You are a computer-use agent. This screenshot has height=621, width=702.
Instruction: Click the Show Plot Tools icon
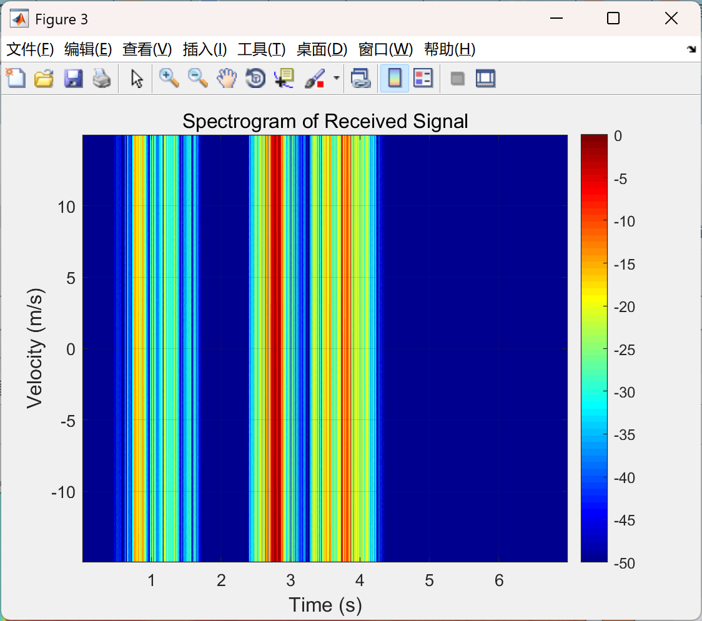[x=486, y=78]
